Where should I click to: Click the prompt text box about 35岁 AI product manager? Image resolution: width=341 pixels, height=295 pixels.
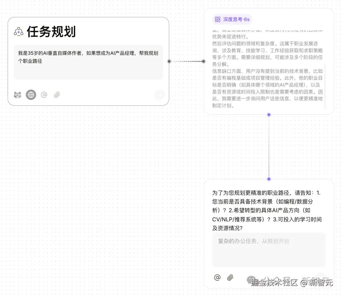point(88,62)
